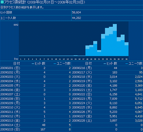Click day label 28 on the chart axis
The width and height of the screenshot is (143, 132).
(x=126, y=59)
